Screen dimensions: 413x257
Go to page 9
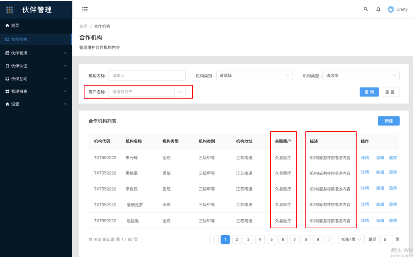coord(317,240)
